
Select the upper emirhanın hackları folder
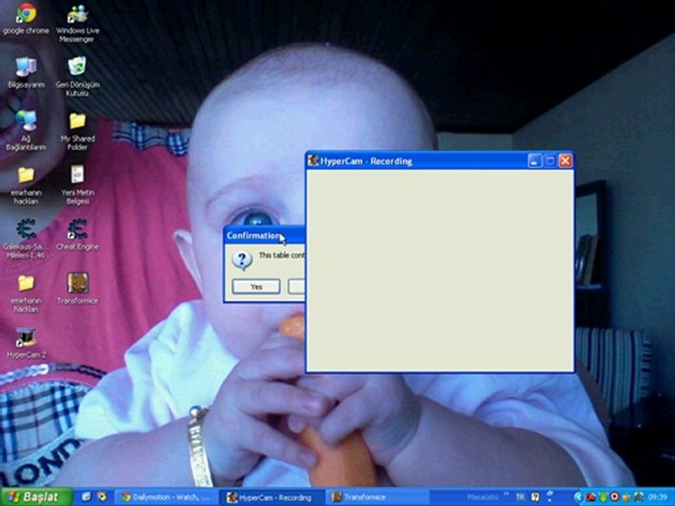(x=26, y=186)
